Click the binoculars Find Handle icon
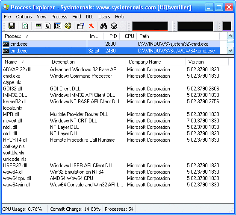 tap(104, 26)
